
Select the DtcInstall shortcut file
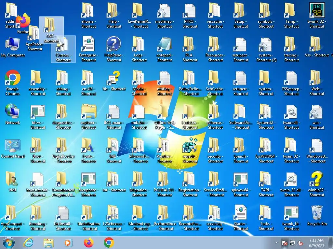tap(63, 218)
